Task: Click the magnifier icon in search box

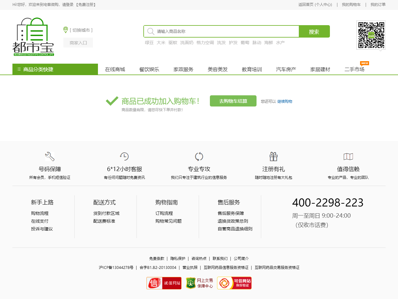Action: 151,31
